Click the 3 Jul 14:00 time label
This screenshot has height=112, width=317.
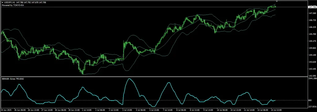(x=127, y=110)
